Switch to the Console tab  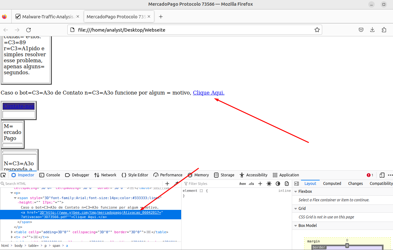[50, 175]
